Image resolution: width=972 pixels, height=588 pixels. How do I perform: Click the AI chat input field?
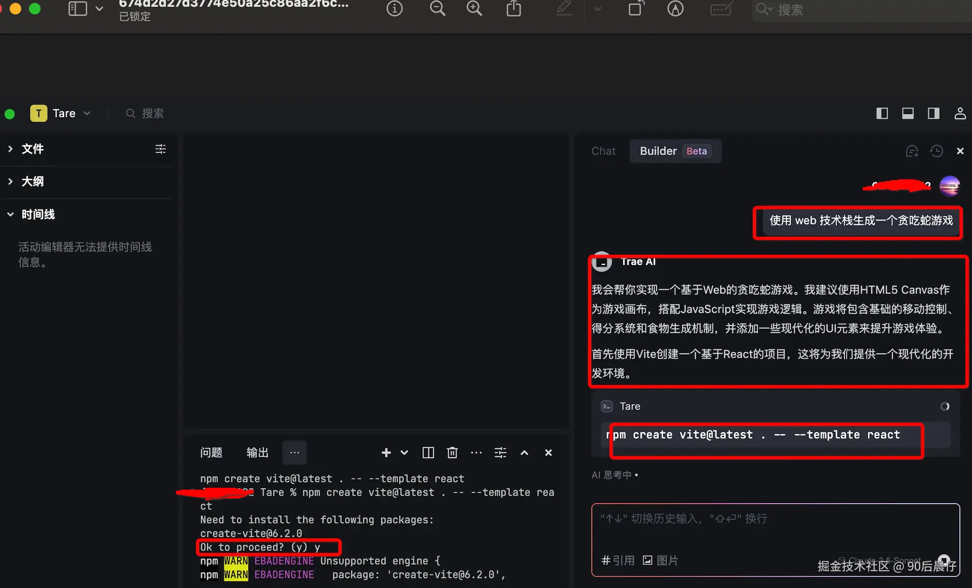pyautogui.click(x=772, y=530)
